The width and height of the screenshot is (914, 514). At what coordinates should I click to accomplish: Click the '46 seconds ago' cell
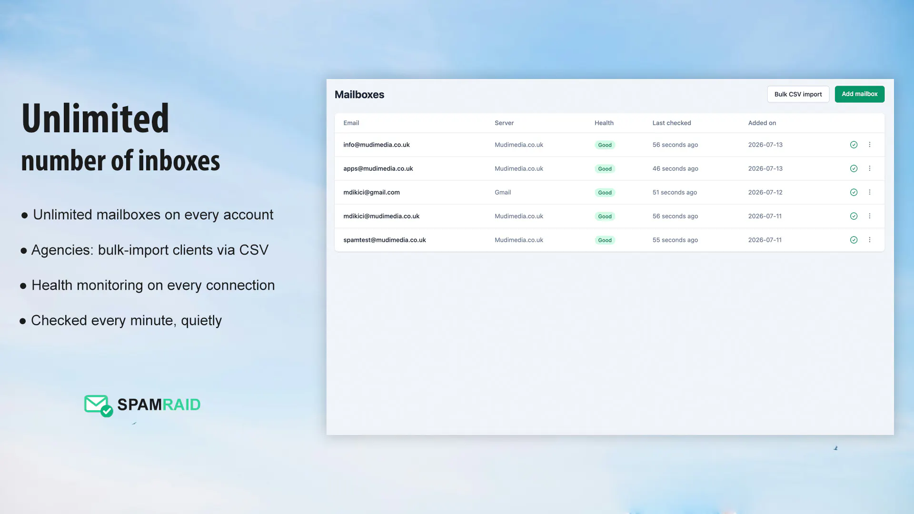point(675,168)
